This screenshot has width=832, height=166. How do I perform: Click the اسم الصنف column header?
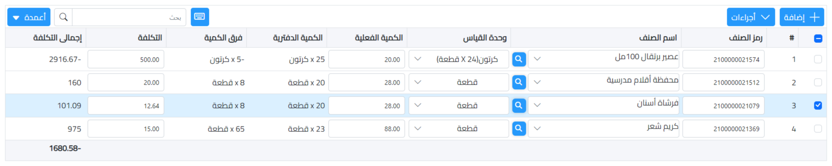coord(657,38)
